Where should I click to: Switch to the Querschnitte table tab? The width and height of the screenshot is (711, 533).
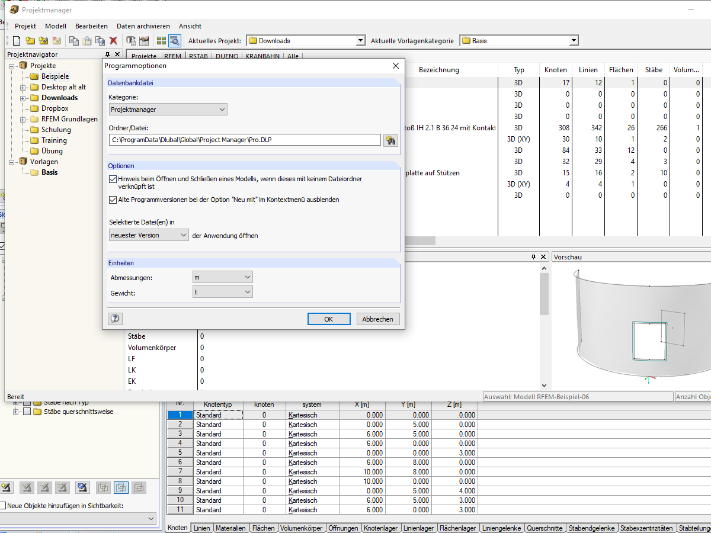point(545,528)
